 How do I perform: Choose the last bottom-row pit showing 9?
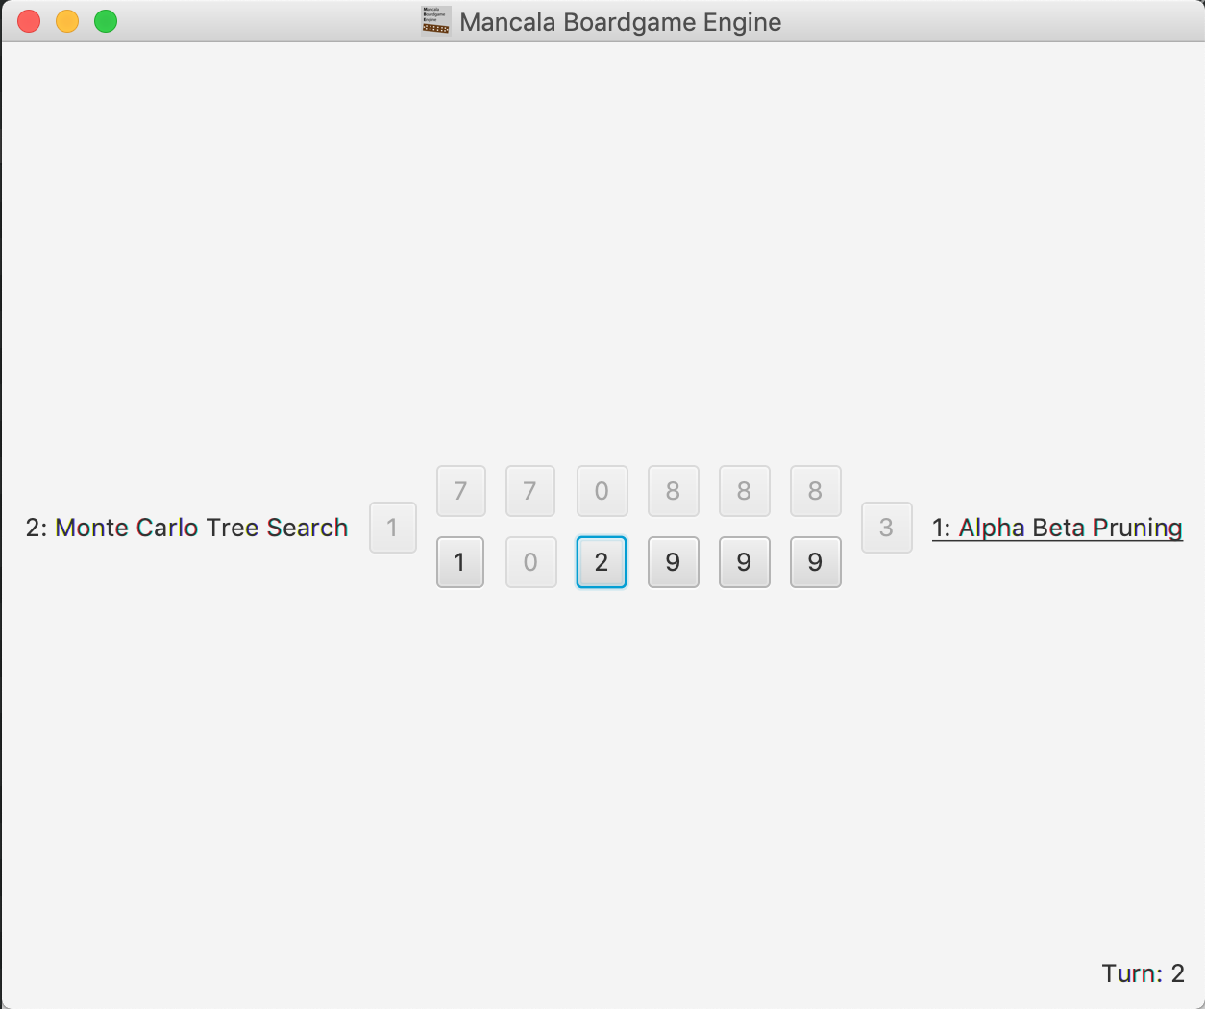coord(815,562)
